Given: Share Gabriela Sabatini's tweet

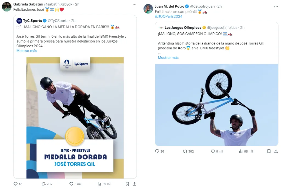Looking at the screenshot, I should tap(134, 184).
